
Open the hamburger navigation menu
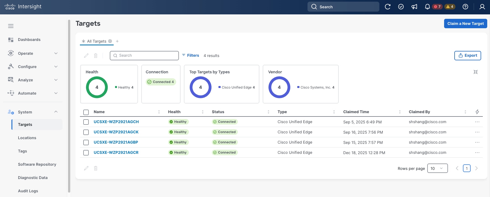[11, 26]
